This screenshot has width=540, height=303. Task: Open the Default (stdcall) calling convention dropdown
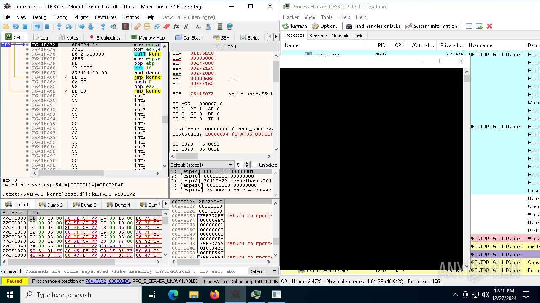coord(202,165)
